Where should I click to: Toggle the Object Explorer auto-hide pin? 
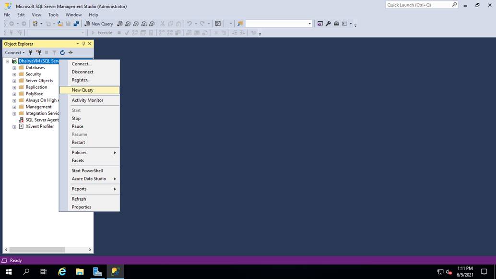click(83, 43)
